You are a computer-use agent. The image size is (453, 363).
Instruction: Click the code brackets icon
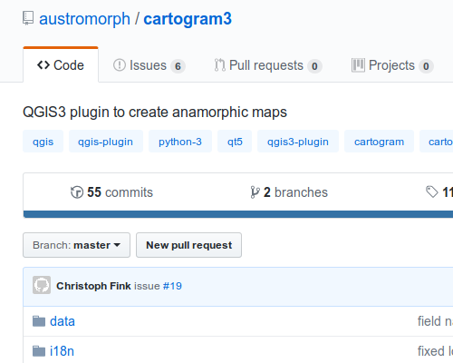coord(43,65)
